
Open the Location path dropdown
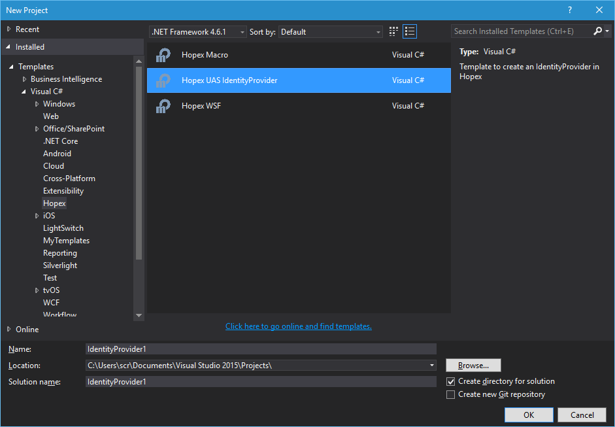pyautogui.click(x=432, y=366)
